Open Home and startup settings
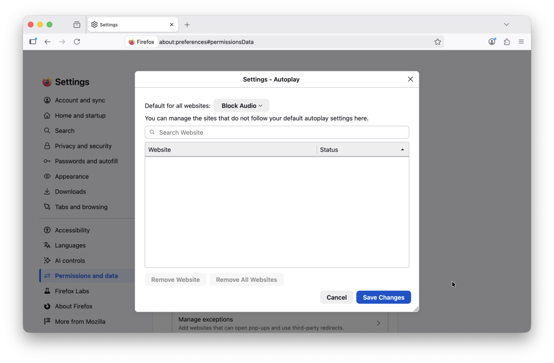This screenshot has height=363, width=554. (x=80, y=116)
